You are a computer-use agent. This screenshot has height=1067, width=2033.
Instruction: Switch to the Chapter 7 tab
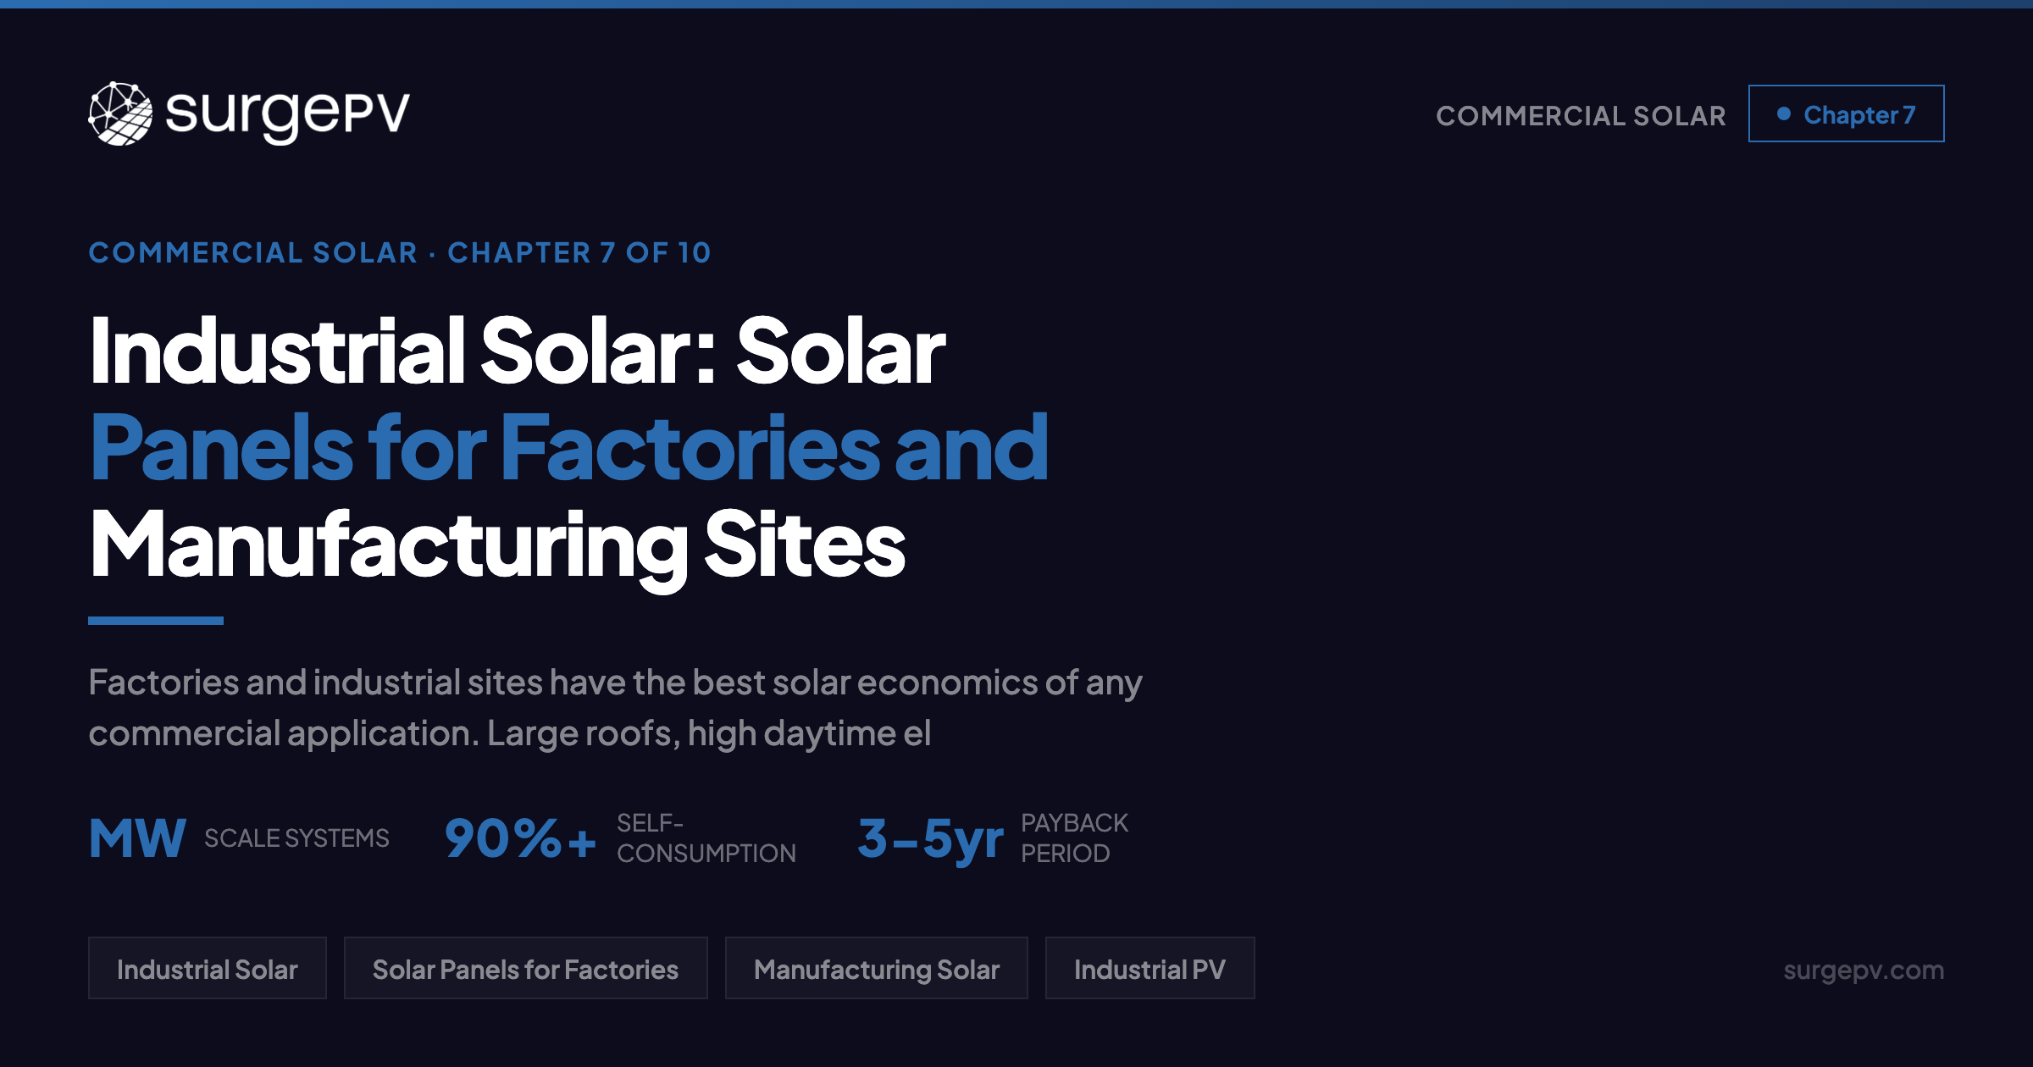[x=1847, y=113]
